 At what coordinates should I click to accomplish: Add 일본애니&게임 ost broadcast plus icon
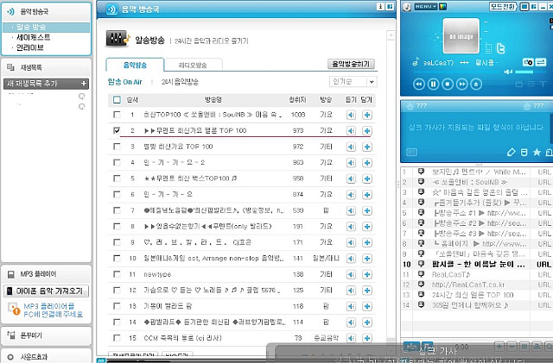pyautogui.click(x=366, y=259)
